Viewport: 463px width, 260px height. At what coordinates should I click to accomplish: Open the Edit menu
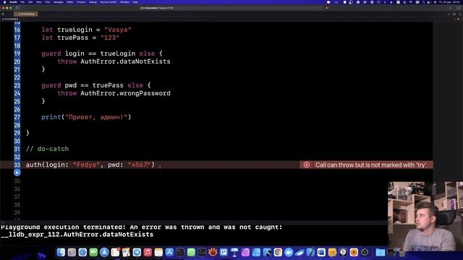tap(30, 2)
